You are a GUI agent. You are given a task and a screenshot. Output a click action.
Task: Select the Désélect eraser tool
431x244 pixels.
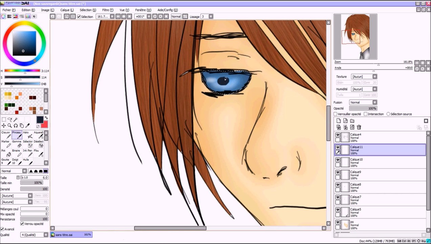(x=39, y=144)
